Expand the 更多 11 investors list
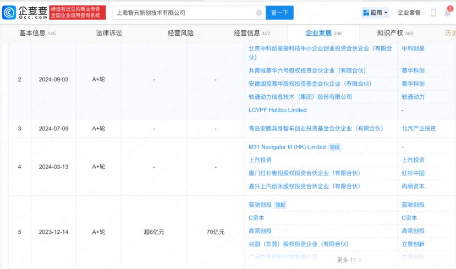 (350, 260)
